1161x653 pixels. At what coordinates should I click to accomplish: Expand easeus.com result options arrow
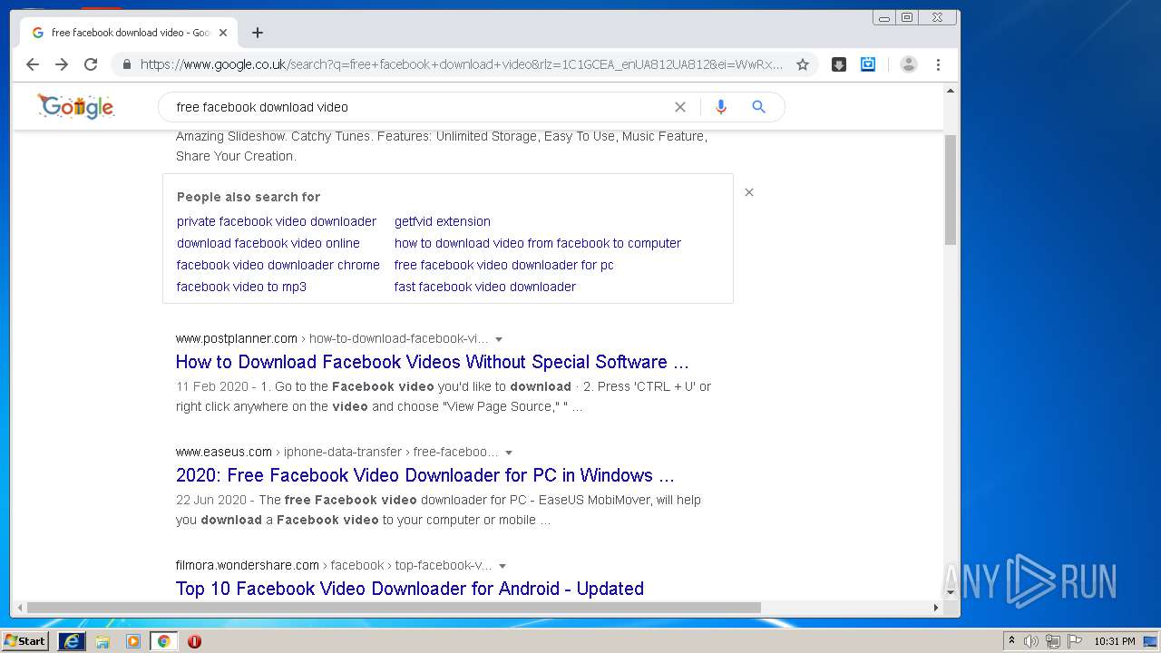(509, 453)
